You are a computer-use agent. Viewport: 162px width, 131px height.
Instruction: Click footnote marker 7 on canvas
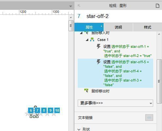pyautogui.click(x=37, y=110)
